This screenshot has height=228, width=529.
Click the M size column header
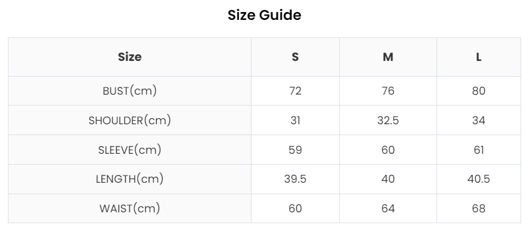(x=388, y=57)
